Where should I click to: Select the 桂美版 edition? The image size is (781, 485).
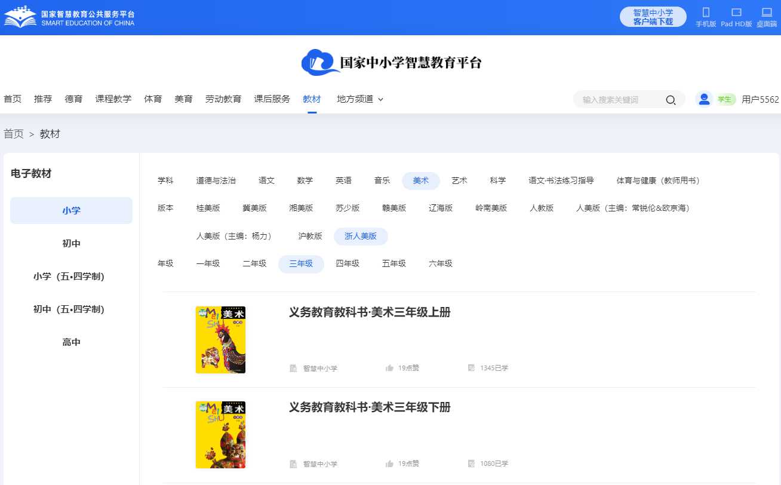click(x=208, y=208)
